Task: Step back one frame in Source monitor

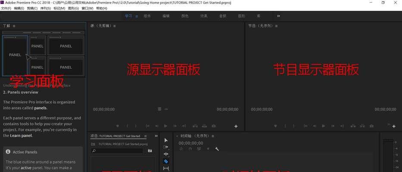Action: point(157,126)
